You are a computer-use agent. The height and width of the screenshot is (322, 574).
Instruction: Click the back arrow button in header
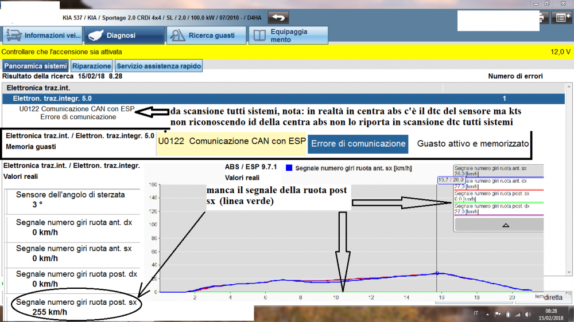pos(279,18)
